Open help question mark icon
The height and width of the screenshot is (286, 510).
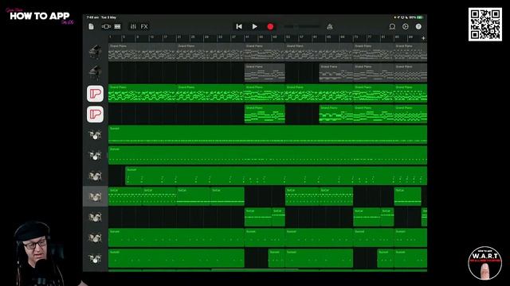click(418, 26)
